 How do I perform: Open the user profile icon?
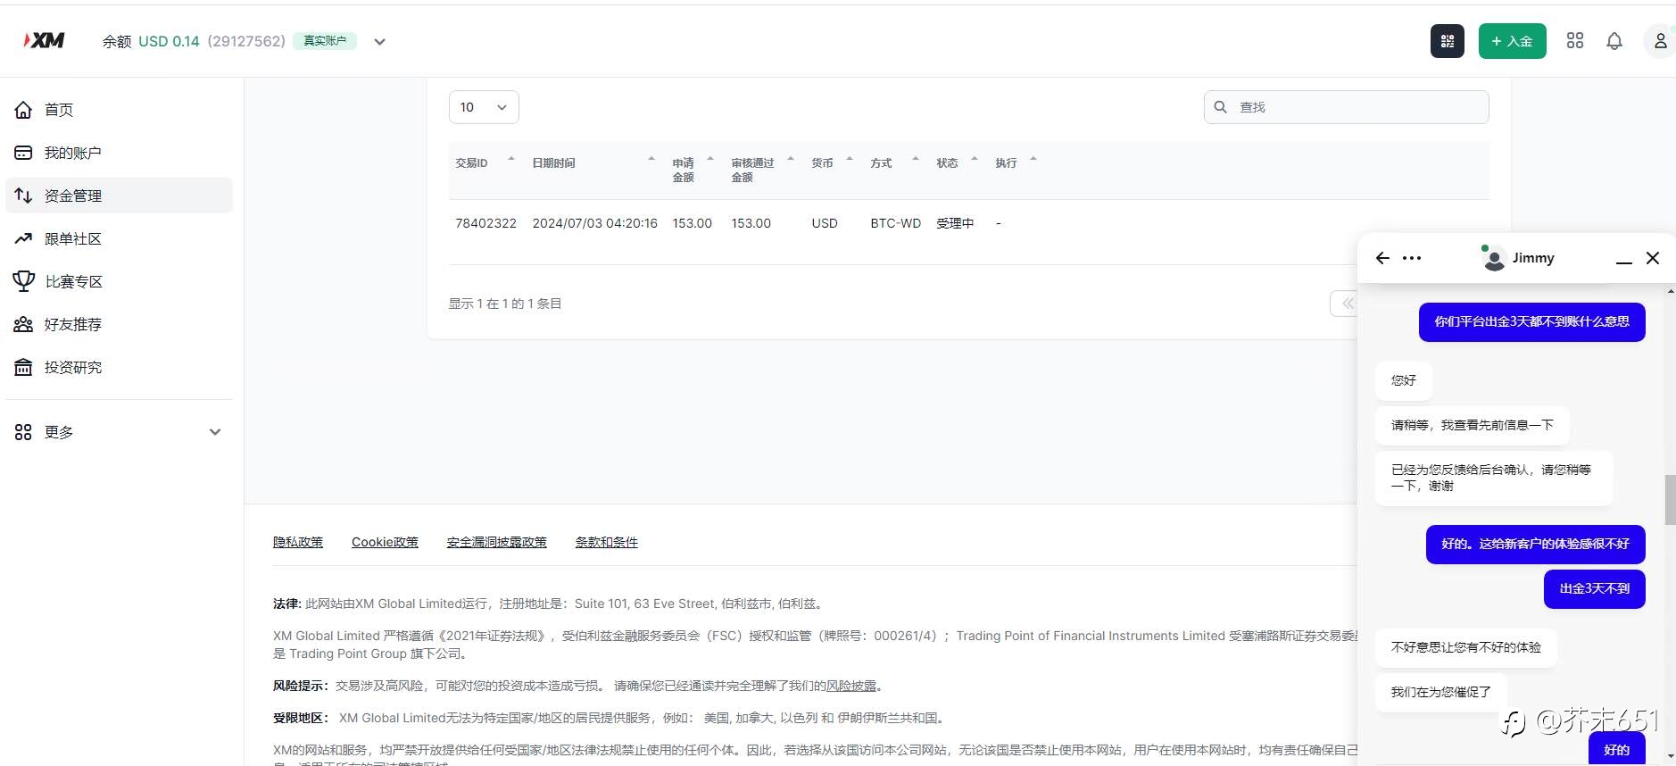tap(1660, 41)
